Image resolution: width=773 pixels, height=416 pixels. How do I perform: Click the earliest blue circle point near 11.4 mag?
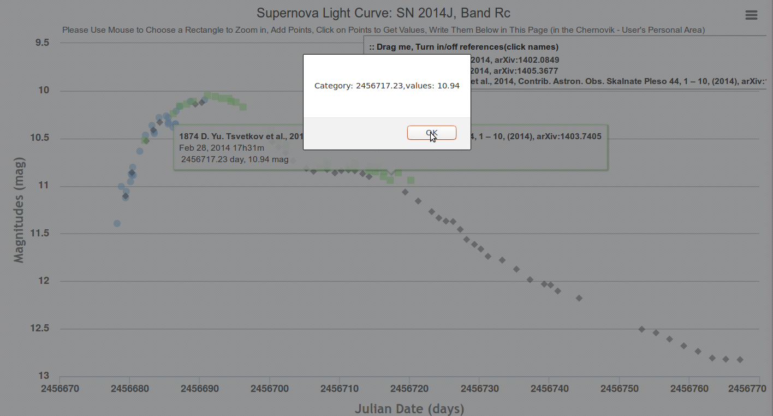(117, 223)
